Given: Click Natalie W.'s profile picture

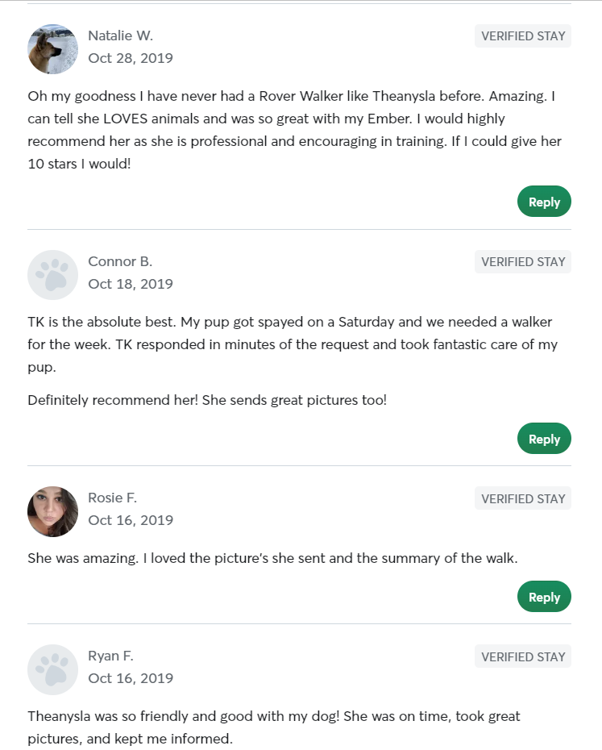Looking at the screenshot, I should [52, 48].
